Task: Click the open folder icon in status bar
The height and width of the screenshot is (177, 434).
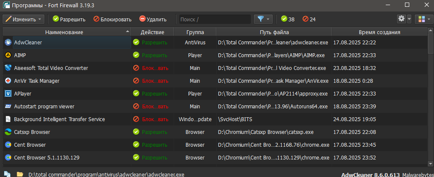Action: [20, 174]
